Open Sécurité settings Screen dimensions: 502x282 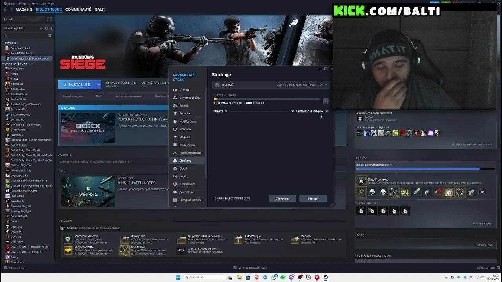(187, 113)
